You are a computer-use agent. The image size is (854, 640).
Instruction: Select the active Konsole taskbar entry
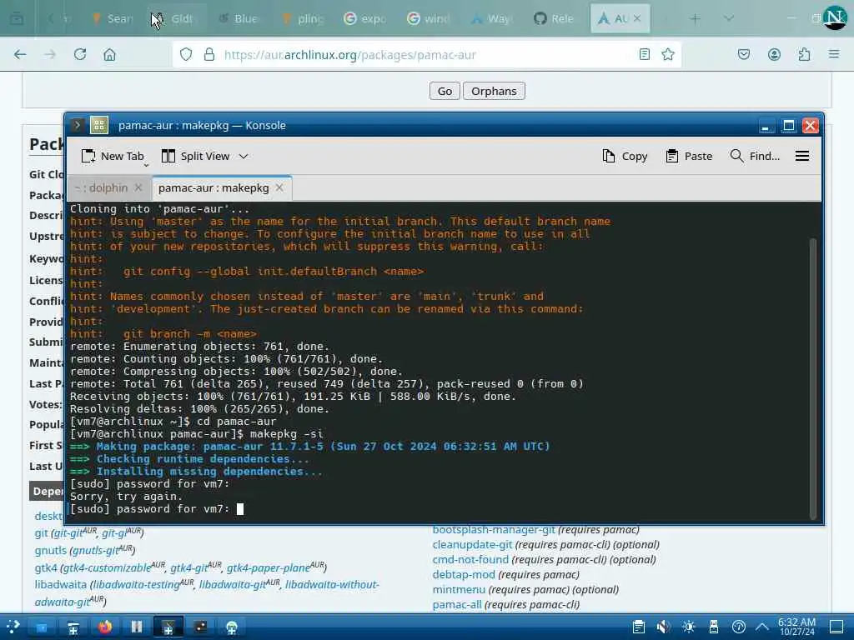click(x=168, y=627)
